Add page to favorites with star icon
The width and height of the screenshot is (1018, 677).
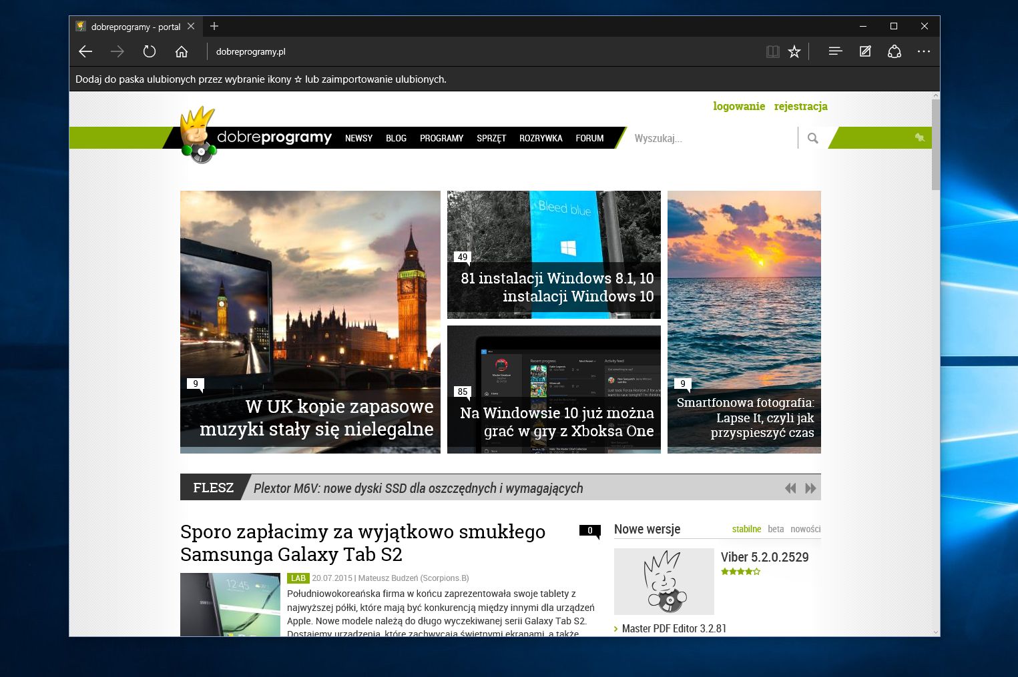point(794,51)
